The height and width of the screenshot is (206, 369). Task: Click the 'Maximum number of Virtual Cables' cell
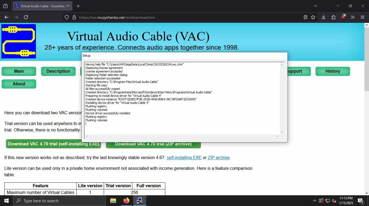click(40, 192)
